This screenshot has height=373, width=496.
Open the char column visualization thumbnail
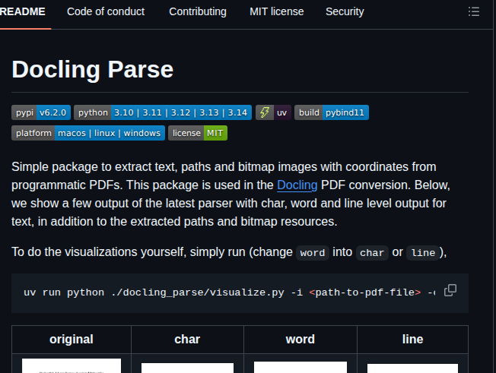point(187,368)
